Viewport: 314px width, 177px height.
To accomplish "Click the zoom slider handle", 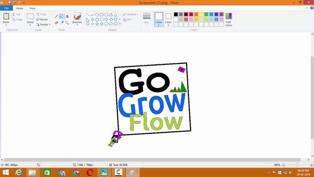I will pyautogui.click(x=298, y=165).
